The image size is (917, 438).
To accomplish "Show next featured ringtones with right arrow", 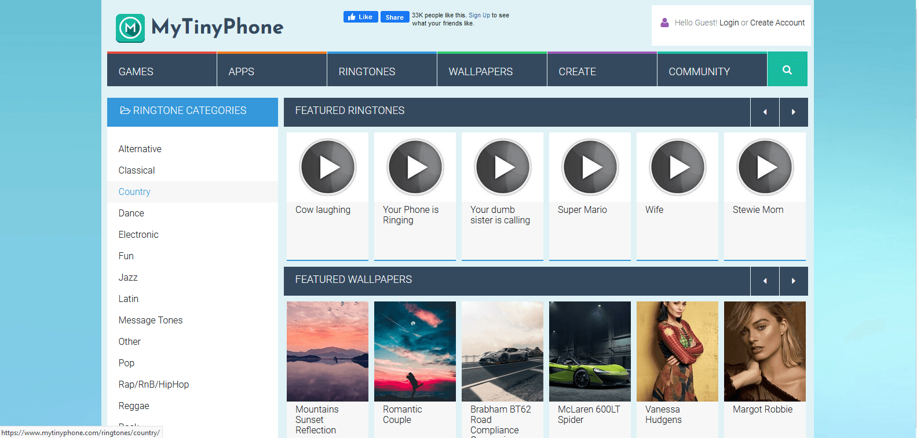I will [x=793, y=112].
